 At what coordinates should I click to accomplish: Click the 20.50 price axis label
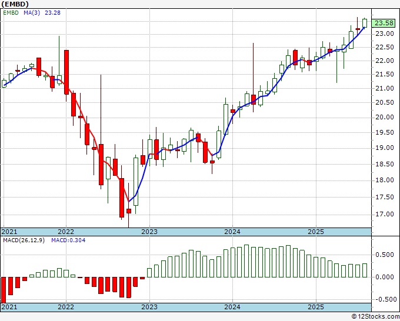(385, 102)
